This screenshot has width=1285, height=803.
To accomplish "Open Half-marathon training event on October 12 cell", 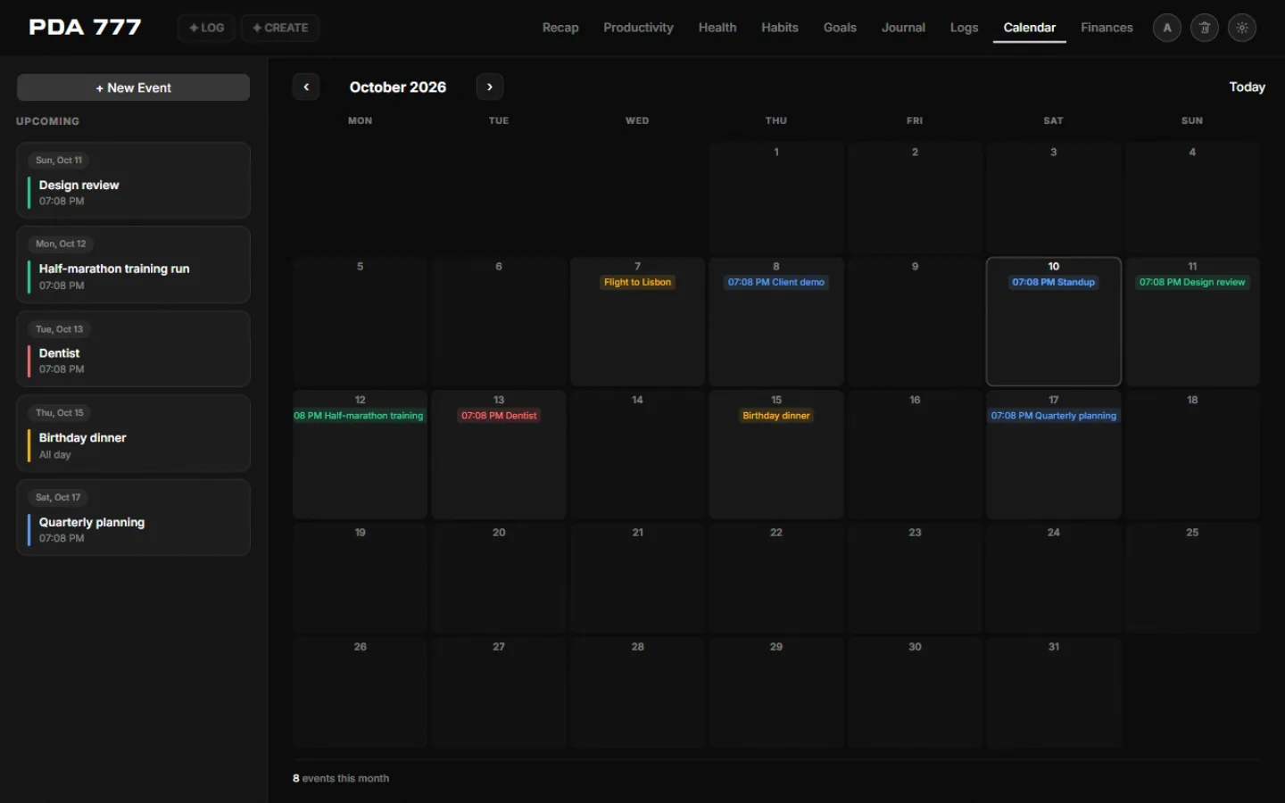I will click(x=360, y=416).
